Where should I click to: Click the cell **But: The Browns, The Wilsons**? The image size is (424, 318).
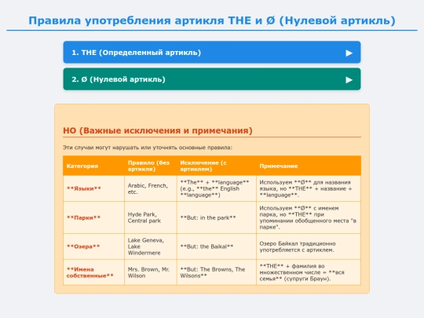217,272
